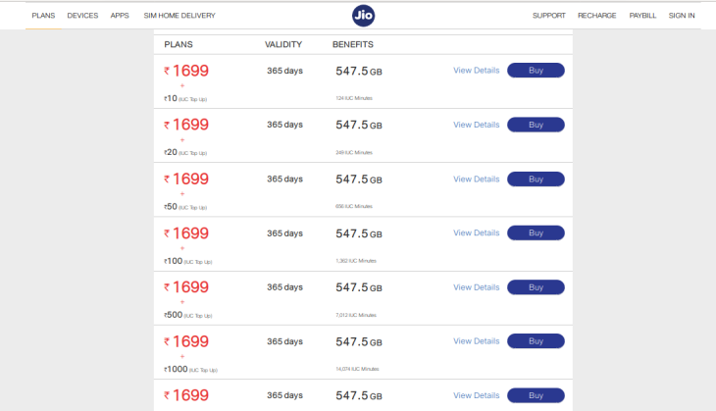View Details of the ₹1000 top-up plan
716x411 pixels.
pos(477,341)
